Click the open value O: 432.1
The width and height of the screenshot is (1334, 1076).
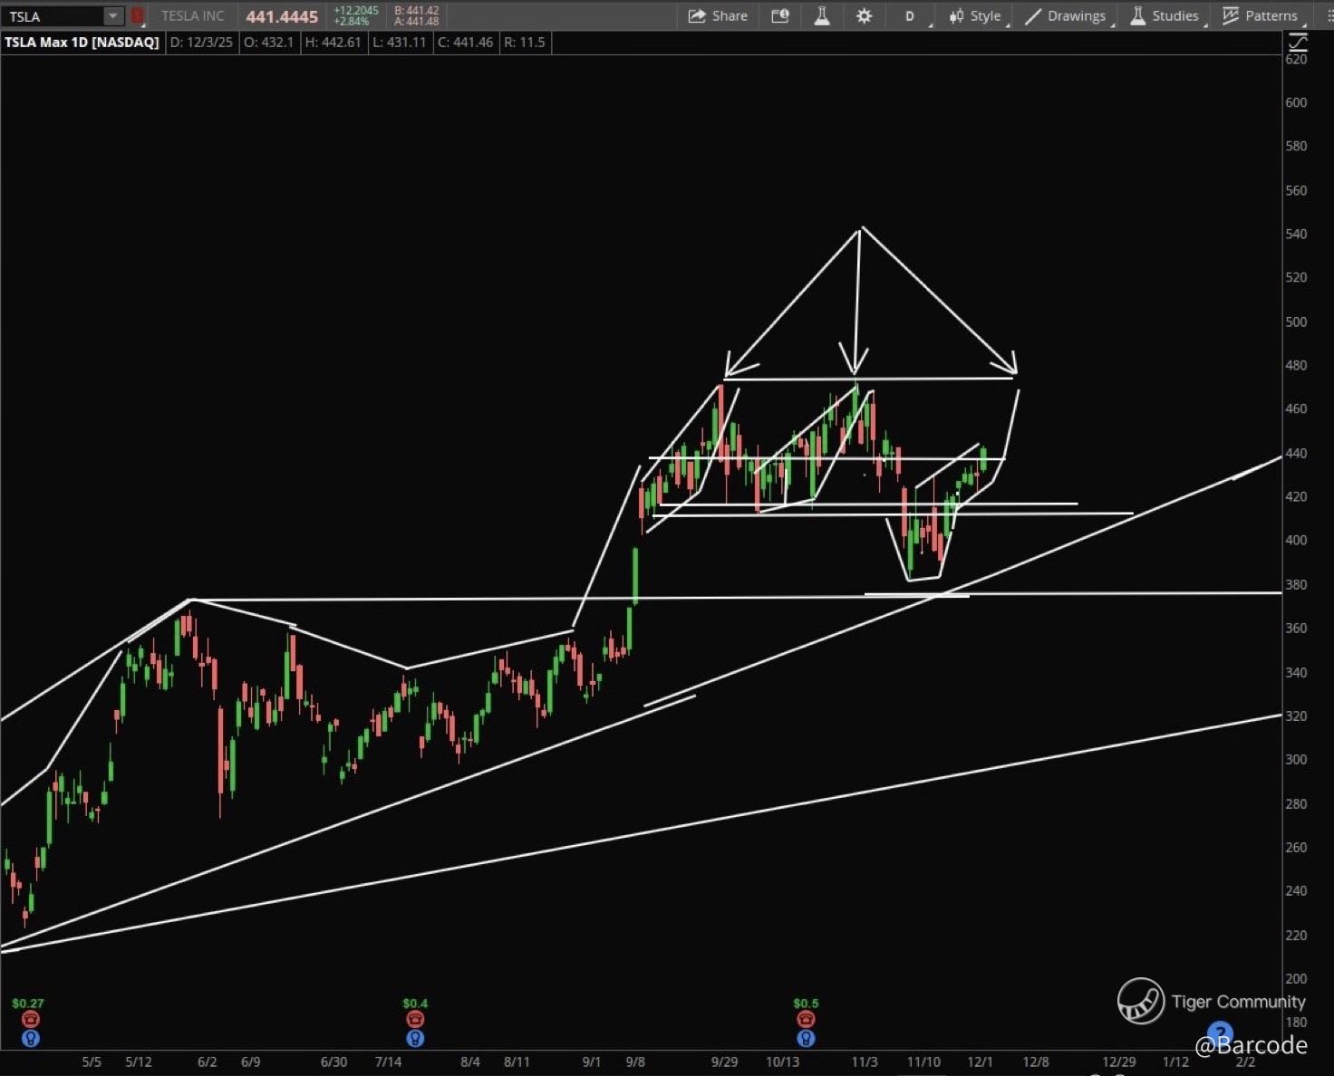[268, 43]
